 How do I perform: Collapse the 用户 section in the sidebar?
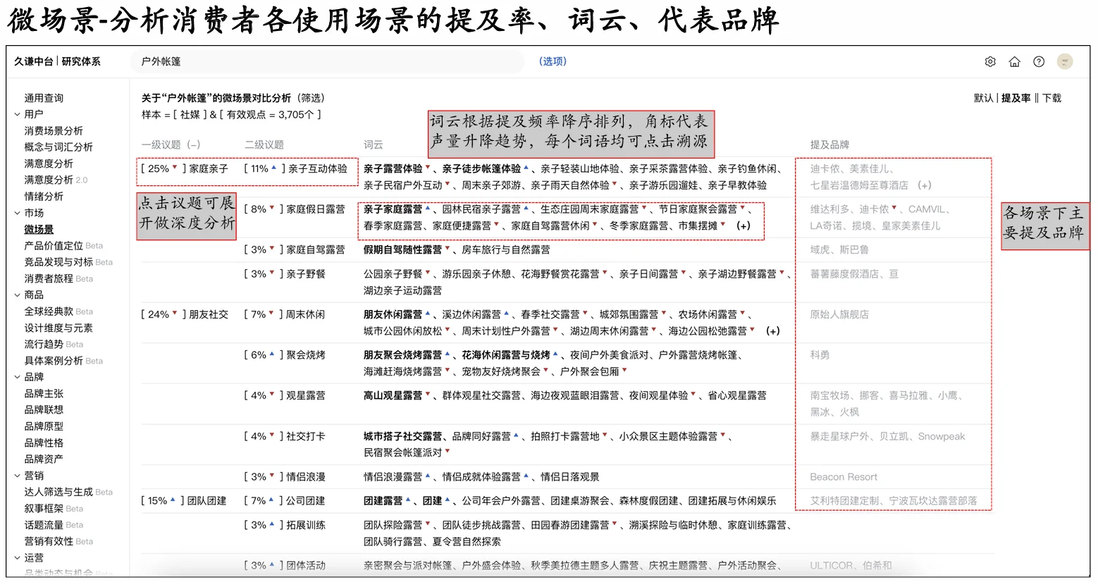click(16, 113)
